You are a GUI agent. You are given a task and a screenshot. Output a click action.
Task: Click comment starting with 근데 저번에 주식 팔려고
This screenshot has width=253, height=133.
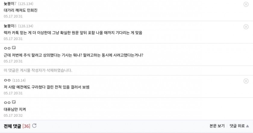[x=73, y=55]
